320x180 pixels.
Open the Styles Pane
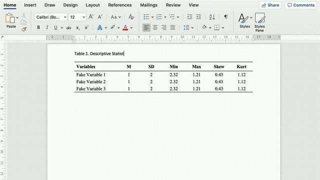[x=259, y=22]
